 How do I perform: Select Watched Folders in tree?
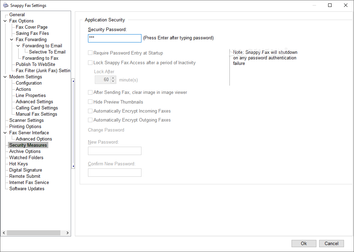(x=26, y=158)
